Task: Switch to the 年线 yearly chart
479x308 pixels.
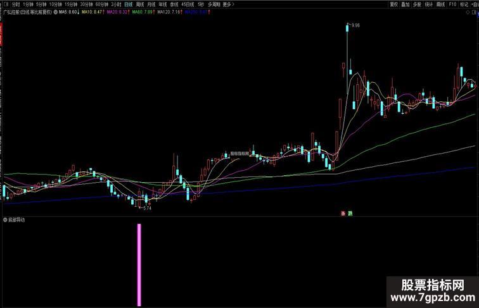Action: point(163,4)
